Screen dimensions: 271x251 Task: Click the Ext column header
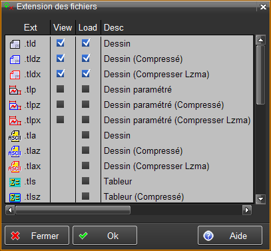(31, 28)
